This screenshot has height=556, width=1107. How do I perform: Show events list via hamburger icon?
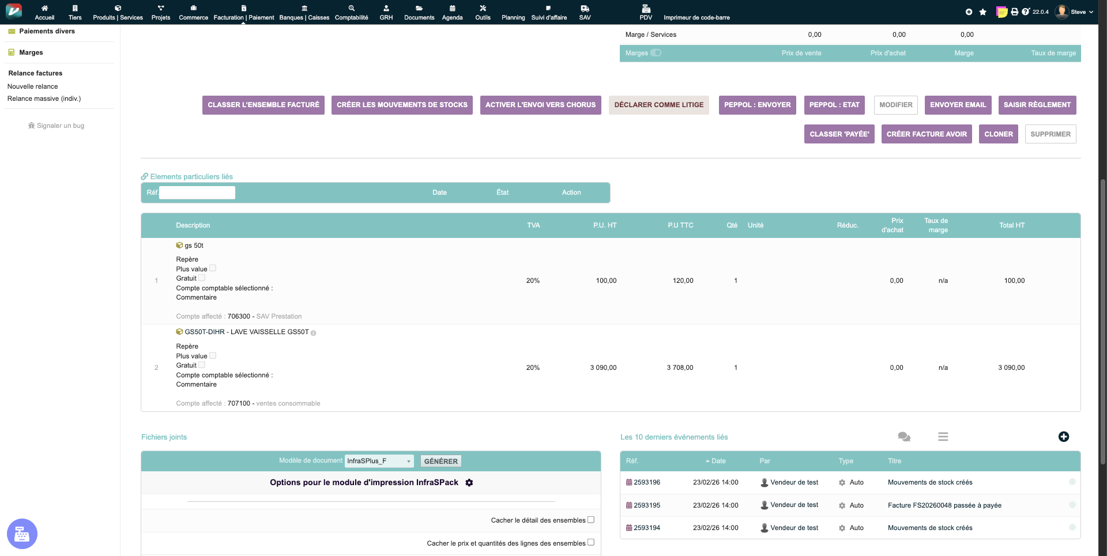point(943,437)
